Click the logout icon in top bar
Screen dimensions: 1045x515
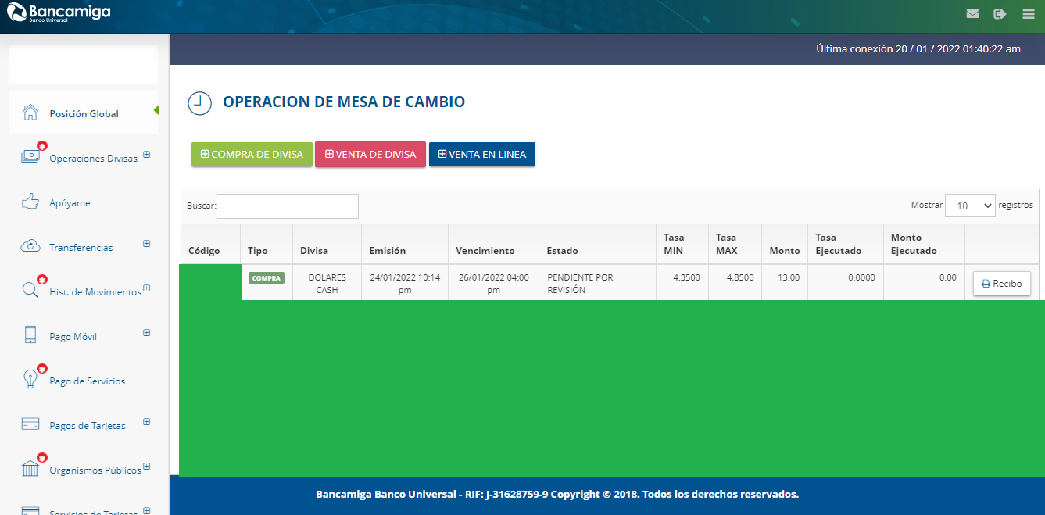click(x=999, y=13)
